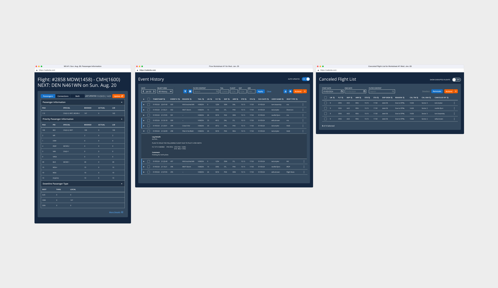Click the Apply button in Event History
Screen dimensions: 498x288
(x=260, y=92)
